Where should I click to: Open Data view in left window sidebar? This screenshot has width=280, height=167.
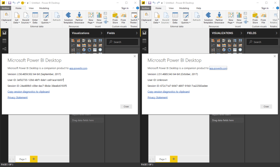tap(4, 41)
